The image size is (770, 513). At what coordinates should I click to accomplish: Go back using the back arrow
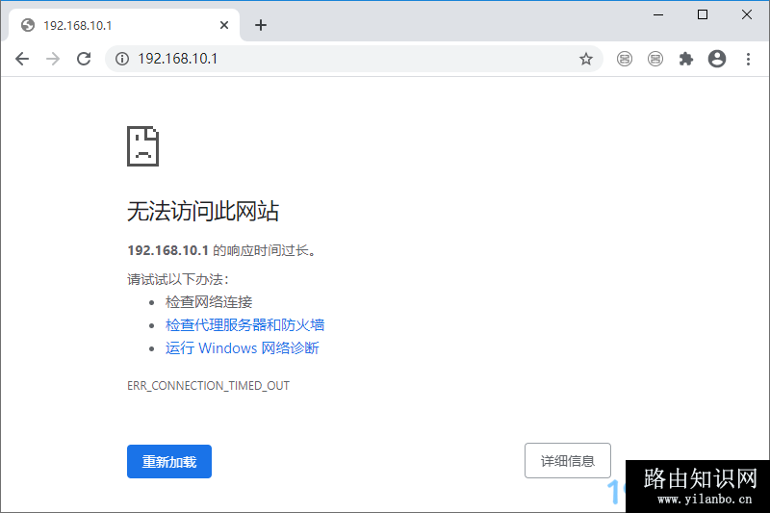[22, 59]
